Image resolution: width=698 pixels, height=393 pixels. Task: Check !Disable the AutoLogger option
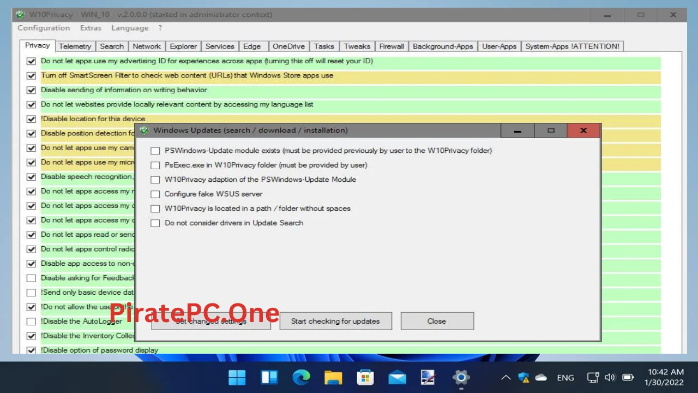pos(31,321)
